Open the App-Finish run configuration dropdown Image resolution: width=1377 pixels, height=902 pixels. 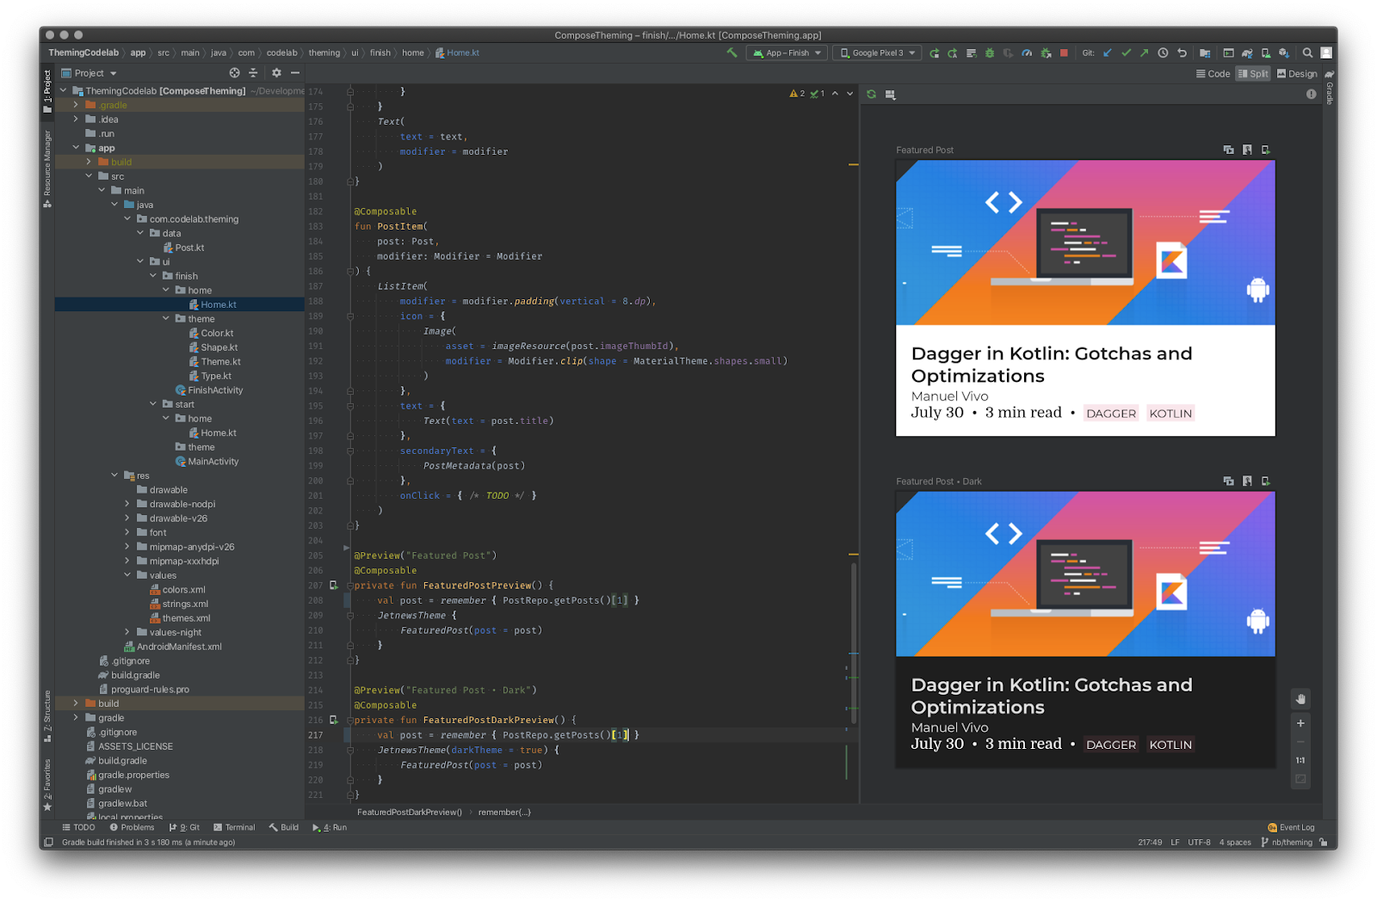point(787,53)
